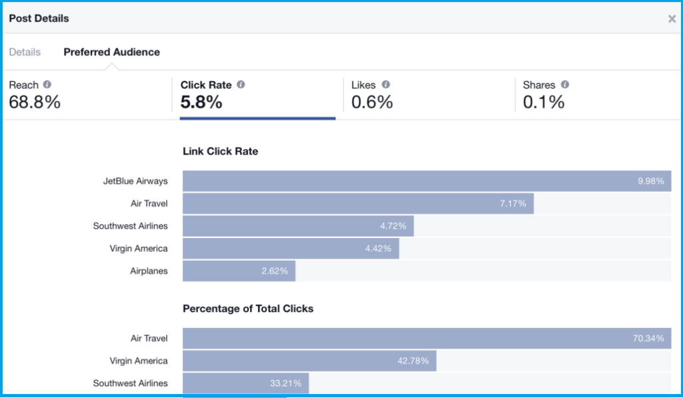Select the Airplanes 2.62% bar
The width and height of the screenshot is (683, 398).
point(239,271)
